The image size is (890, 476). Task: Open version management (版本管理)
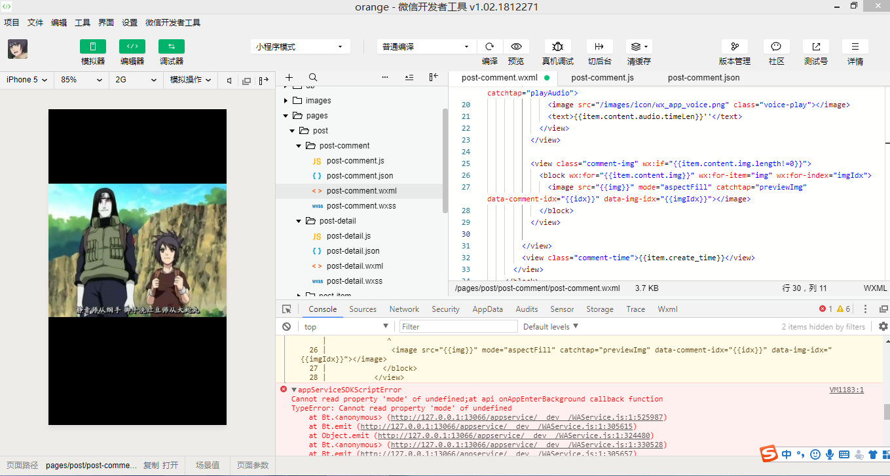(735, 46)
